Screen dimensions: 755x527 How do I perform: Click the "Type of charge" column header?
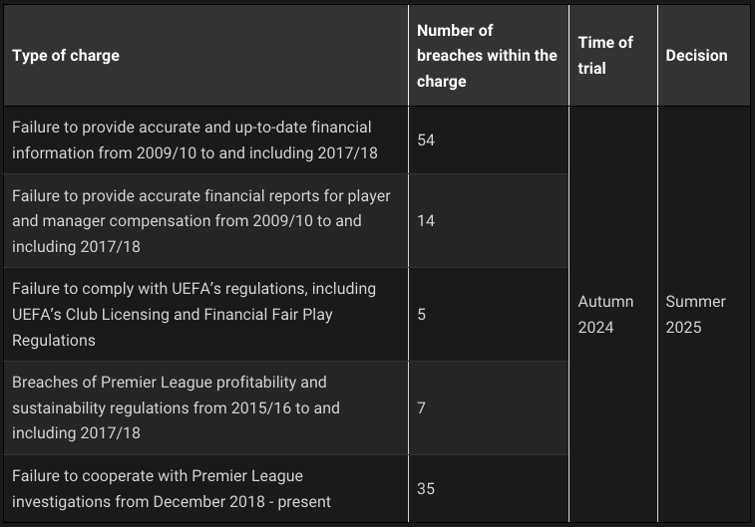coord(66,56)
